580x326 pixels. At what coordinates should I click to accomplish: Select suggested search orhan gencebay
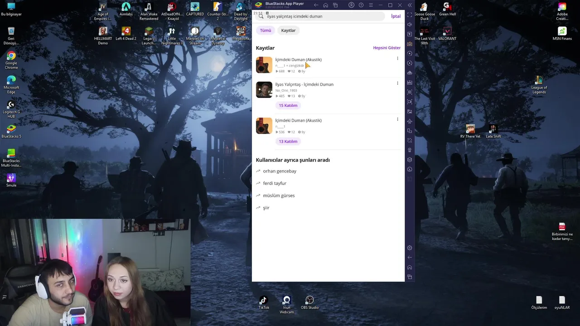tap(280, 171)
